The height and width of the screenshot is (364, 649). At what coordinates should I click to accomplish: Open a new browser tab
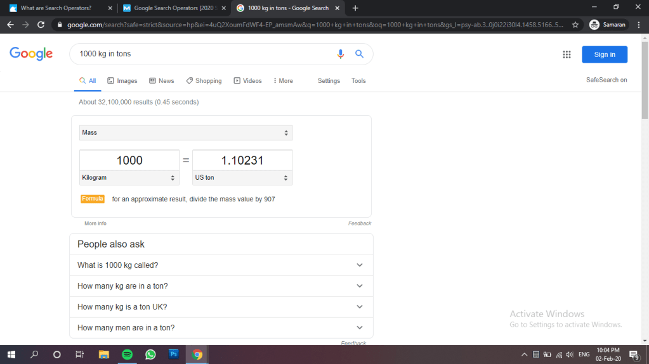tap(355, 8)
